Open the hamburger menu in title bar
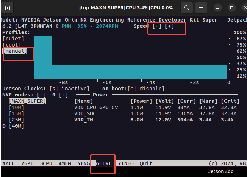 pyautogui.click(x=201, y=8)
